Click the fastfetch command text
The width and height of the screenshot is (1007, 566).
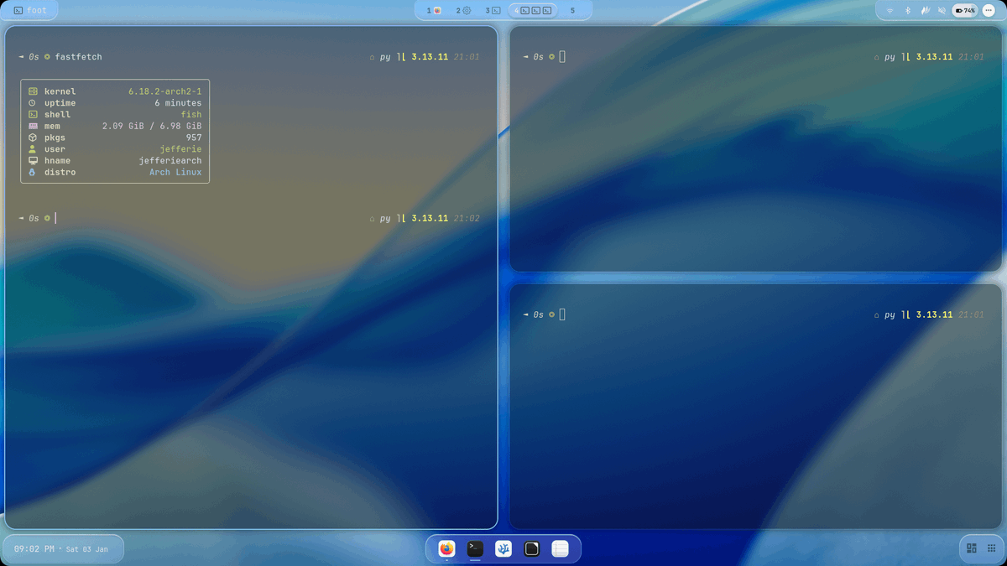[78, 57]
